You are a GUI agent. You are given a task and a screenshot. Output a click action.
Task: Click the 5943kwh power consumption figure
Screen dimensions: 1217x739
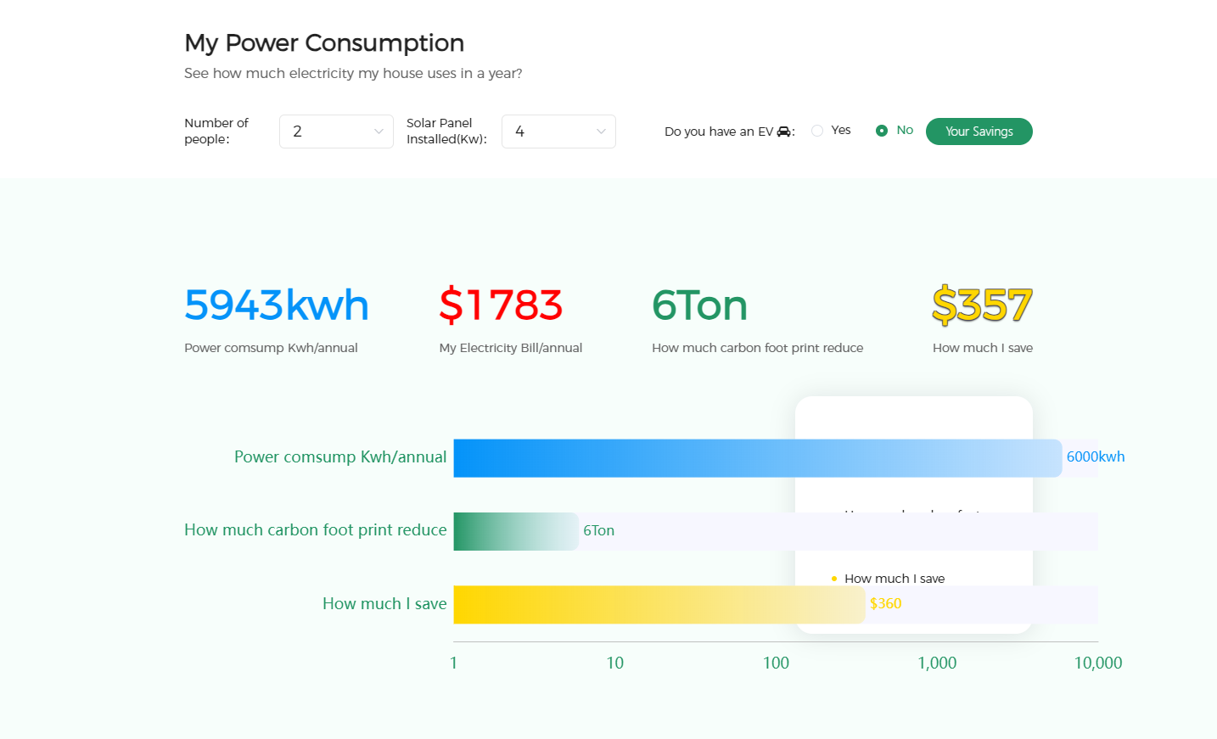[x=277, y=305]
